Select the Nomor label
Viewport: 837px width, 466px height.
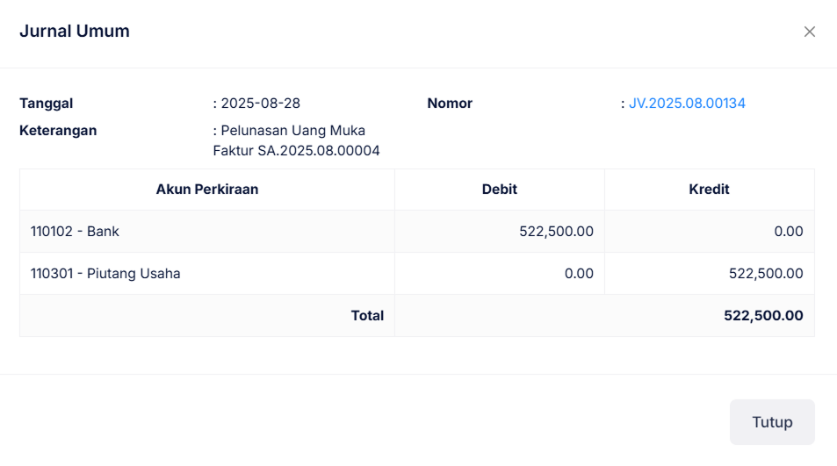tap(450, 104)
